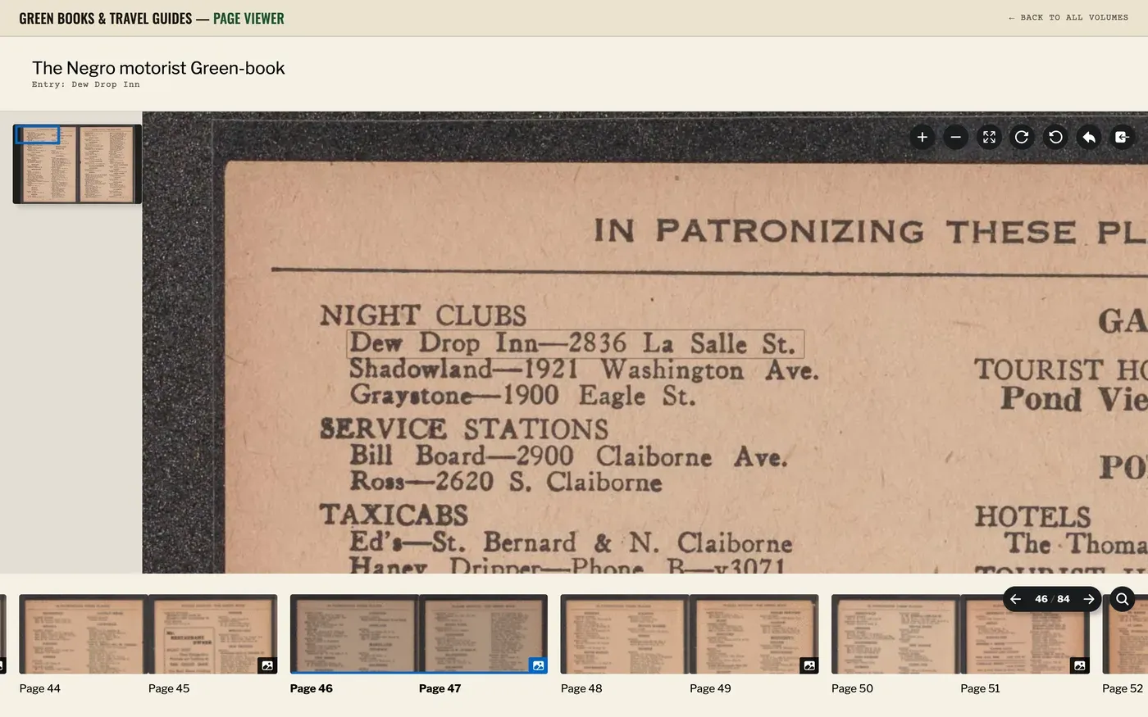Click the Page 46 label
Viewport: 1148px width, 717px height.
click(x=312, y=688)
